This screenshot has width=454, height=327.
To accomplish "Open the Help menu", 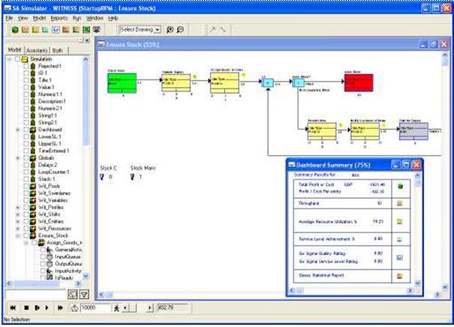I will click(x=113, y=18).
